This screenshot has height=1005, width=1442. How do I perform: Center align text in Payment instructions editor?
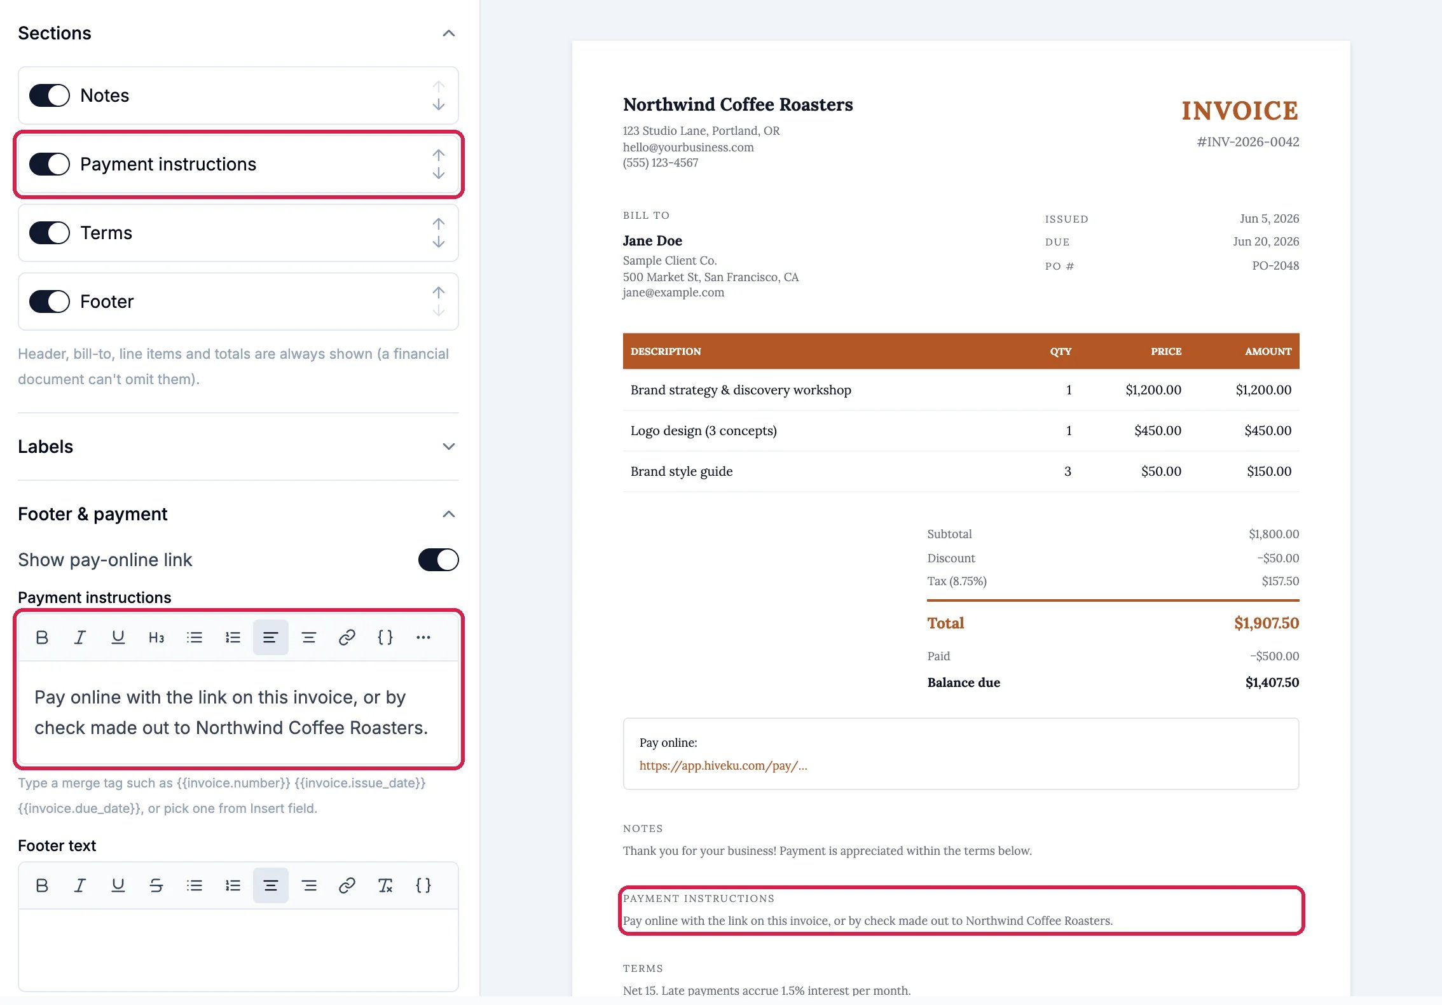click(309, 637)
